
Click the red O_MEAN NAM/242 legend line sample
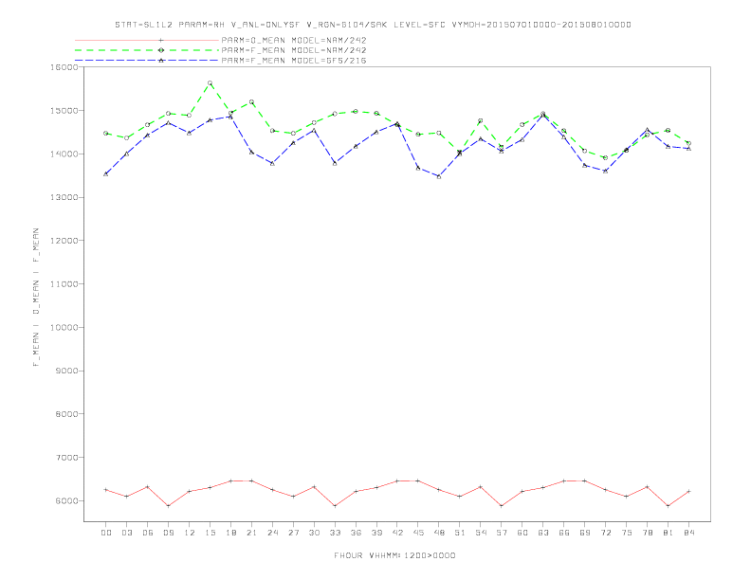tap(147, 40)
